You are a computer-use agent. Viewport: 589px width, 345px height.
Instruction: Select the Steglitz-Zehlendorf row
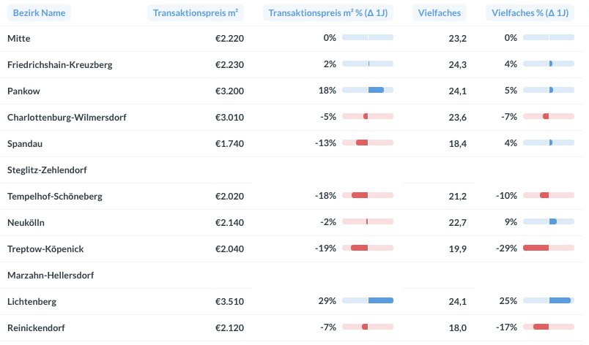pos(47,170)
